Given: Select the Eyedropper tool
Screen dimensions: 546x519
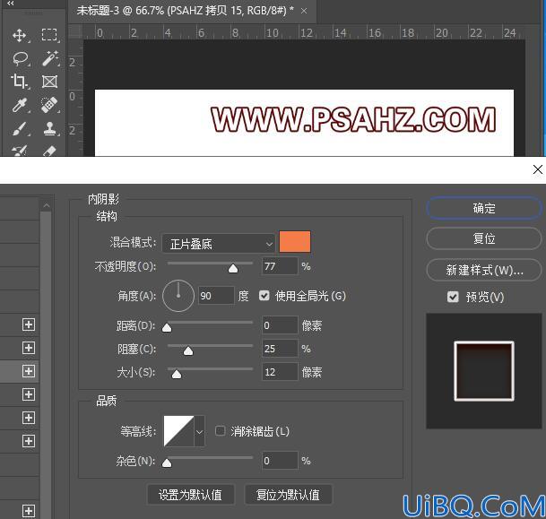Looking at the screenshot, I should (x=20, y=105).
